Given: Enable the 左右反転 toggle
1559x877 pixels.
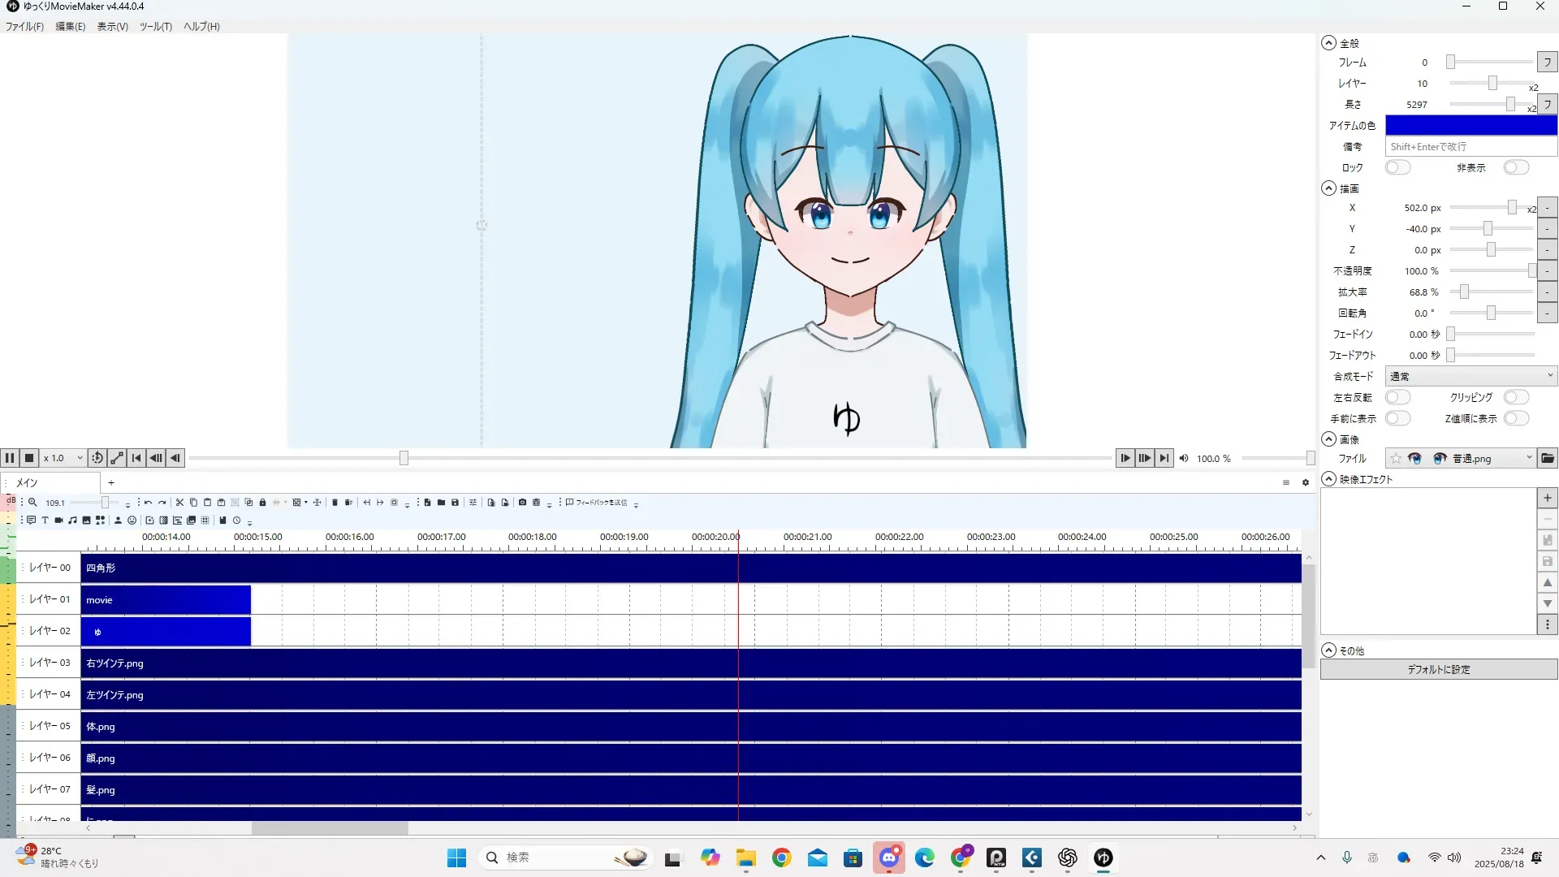Looking at the screenshot, I should point(1397,398).
